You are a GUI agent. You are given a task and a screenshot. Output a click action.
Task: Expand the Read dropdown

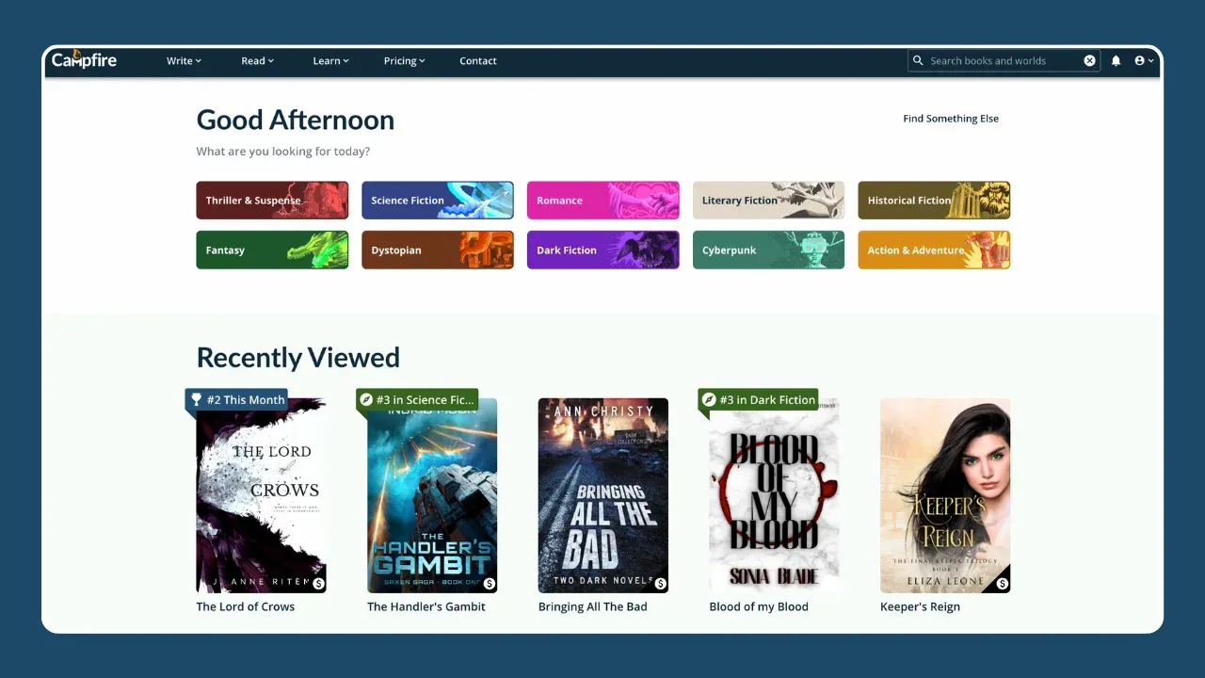coord(256,60)
